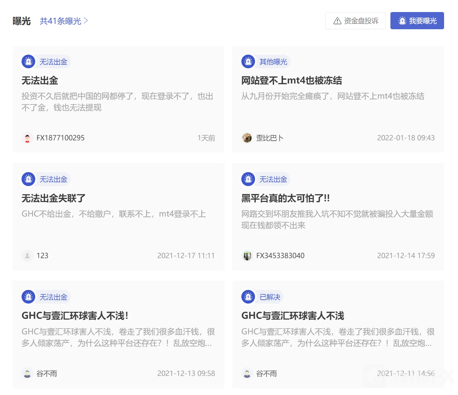Click description starting 从九月份开始完全瘫痪了
Image resolution: width=458 pixels, height=395 pixels.
tap(333, 96)
